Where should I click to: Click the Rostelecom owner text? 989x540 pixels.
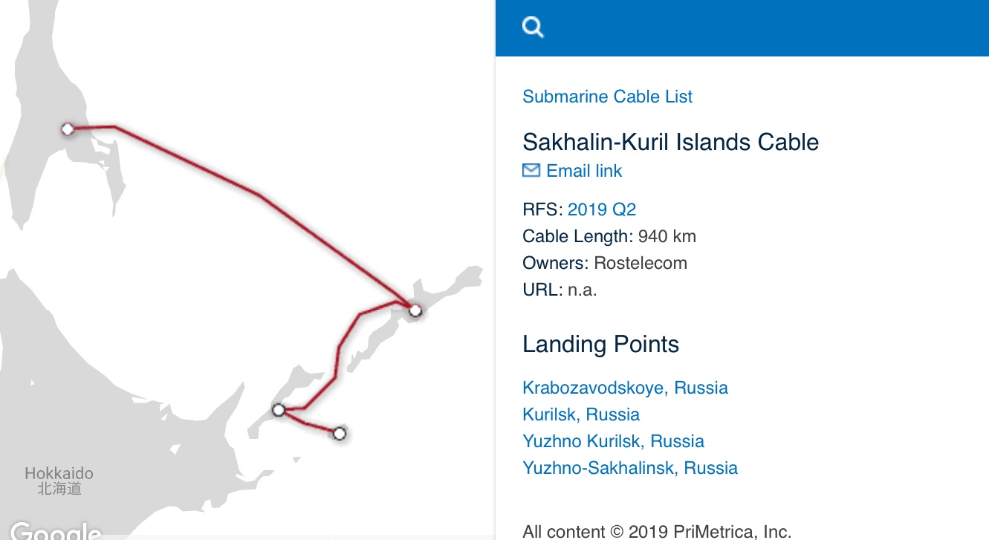(641, 263)
